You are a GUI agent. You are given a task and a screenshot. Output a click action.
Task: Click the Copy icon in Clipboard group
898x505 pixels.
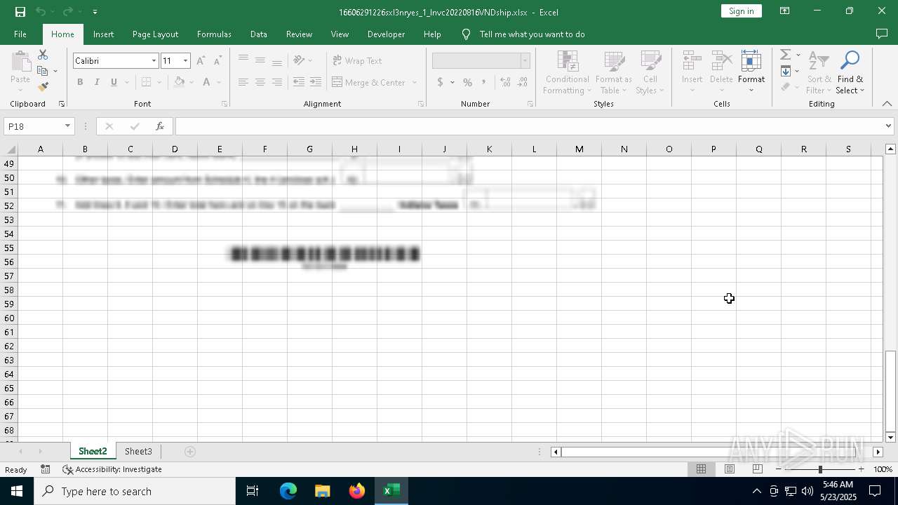43,71
